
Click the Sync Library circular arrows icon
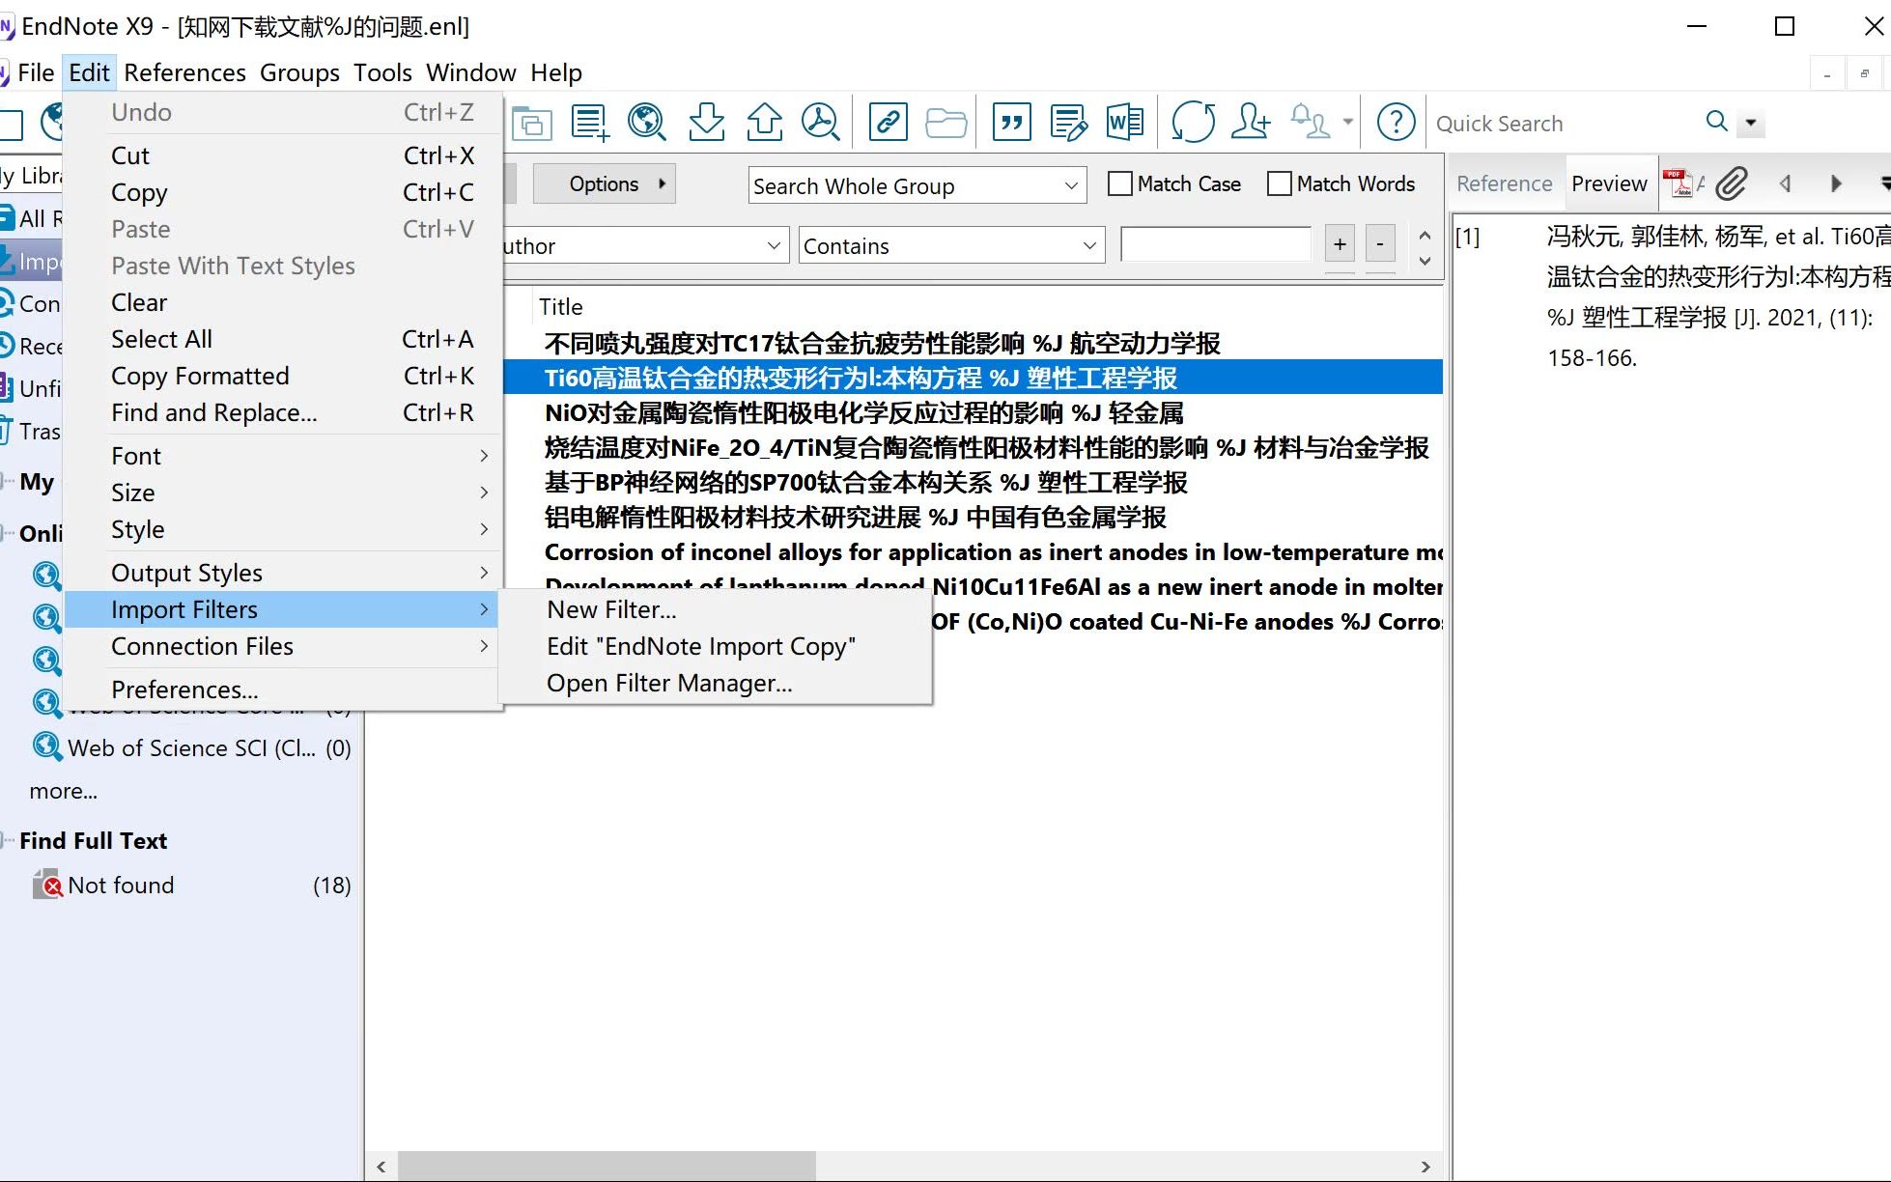point(1193,123)
